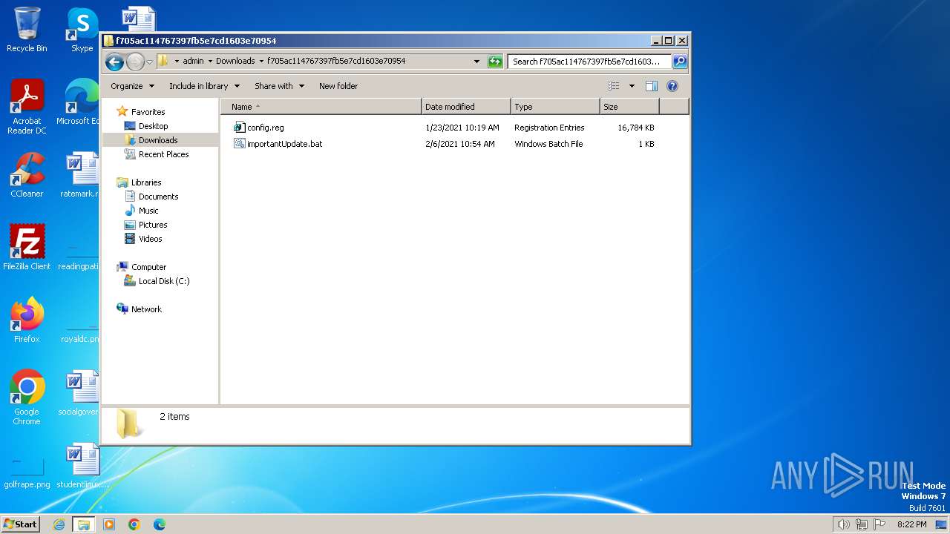The height and width of the screenshot is (534, 950).
Task: Click the taskbar clock showing 8:22 PM
Action: pos(911,524)
